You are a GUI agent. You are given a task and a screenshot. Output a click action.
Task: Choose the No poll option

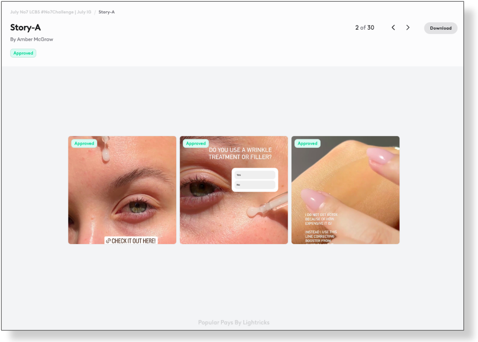point(254,185)
